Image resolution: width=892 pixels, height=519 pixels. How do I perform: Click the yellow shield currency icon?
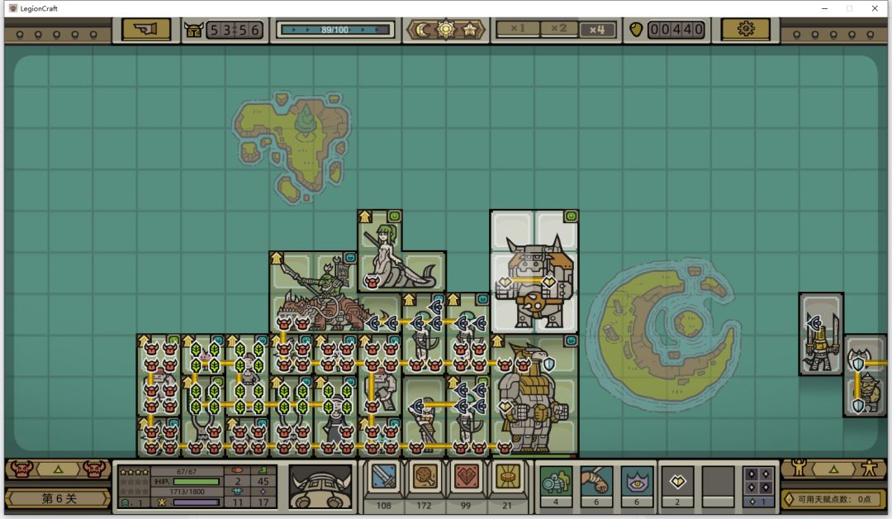tap(636, 30)
